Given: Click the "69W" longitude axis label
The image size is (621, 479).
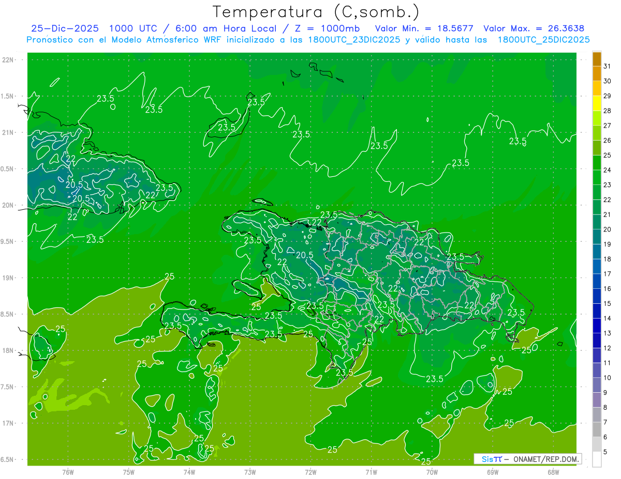Looking at the screenshot, I should [493, 472].
